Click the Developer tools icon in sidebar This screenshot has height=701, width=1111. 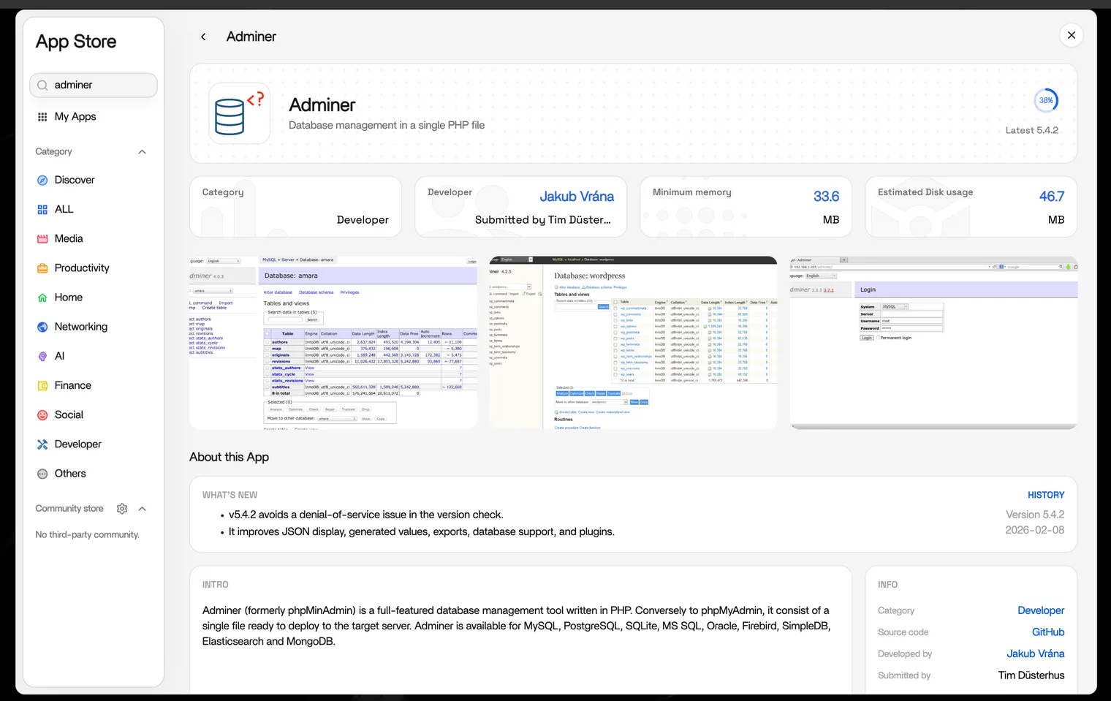click(x=42, y=444)
